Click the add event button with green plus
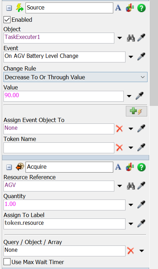The width and height of the screenshot is (158, 269). tap(136, 111)
